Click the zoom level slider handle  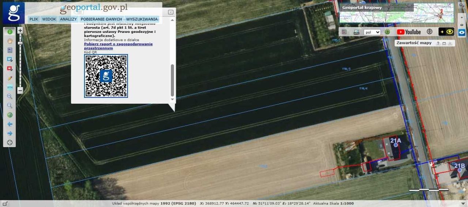point(20,43)
